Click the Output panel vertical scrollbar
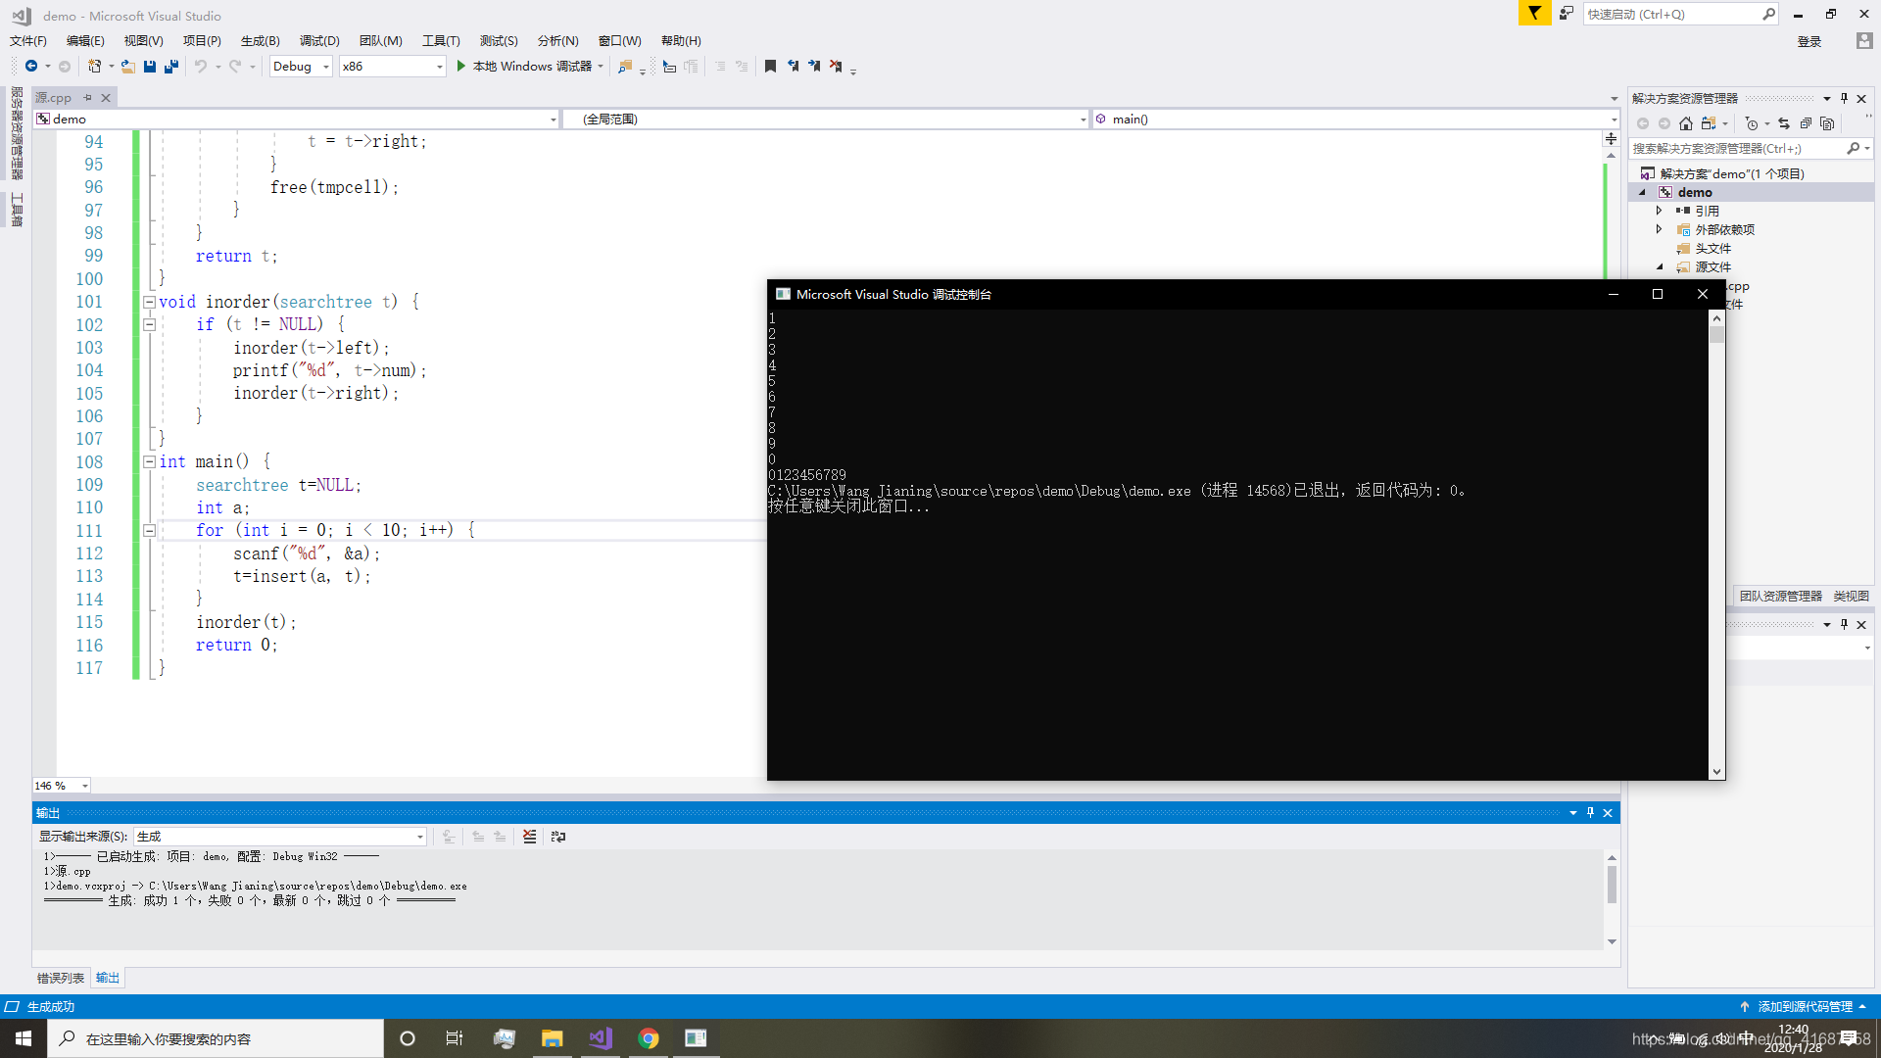Viewport: 1881px width, 1058px height. [1612, 899]
